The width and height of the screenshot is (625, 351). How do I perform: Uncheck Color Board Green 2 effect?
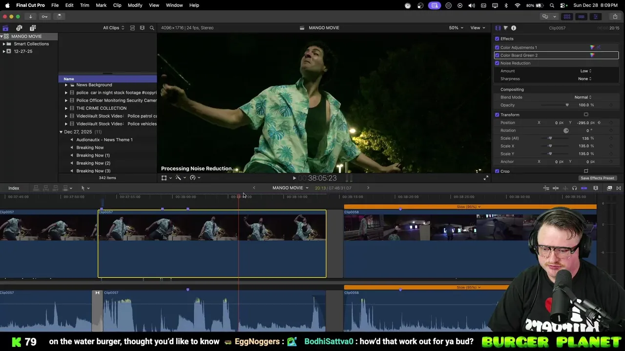tap(497, 55)
